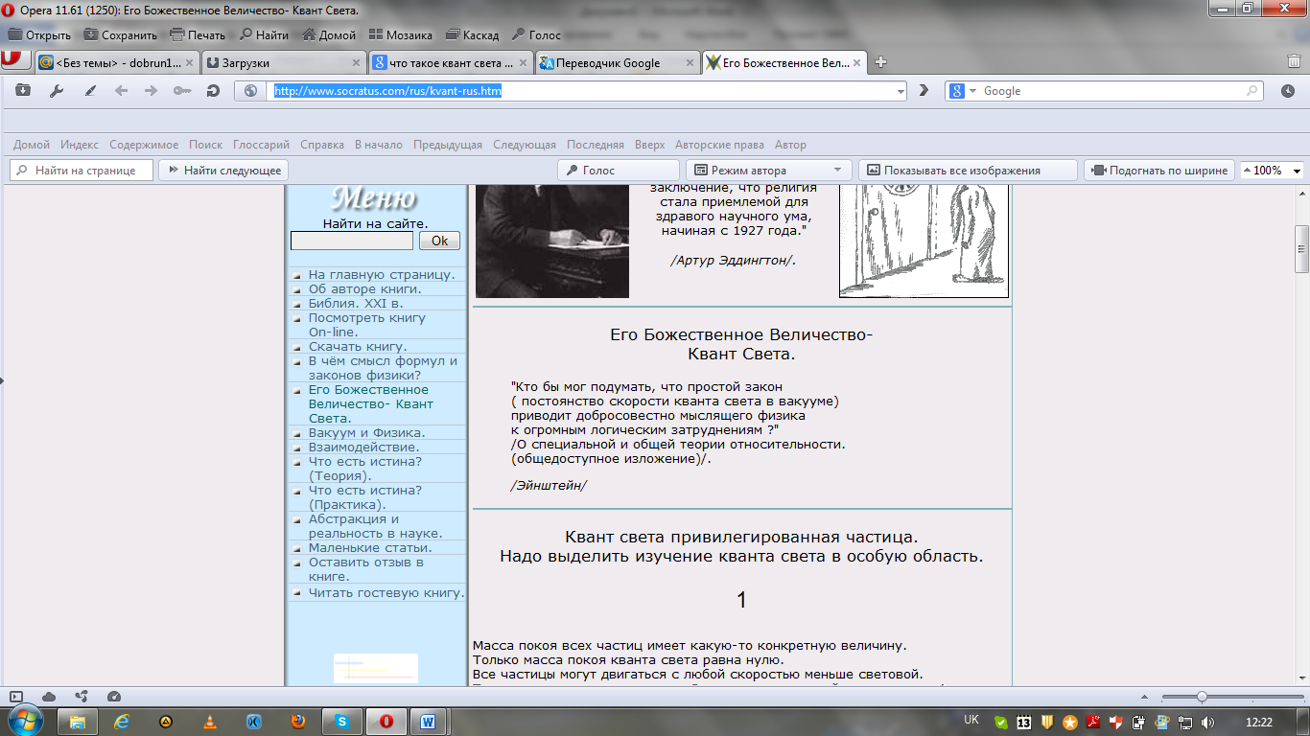
Task: Open the closed tabs trash icon
Action: tap(1293, 61)
